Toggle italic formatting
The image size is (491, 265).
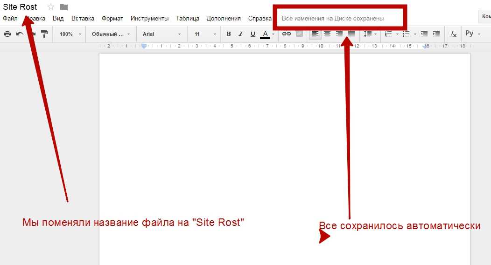(241, 34)
